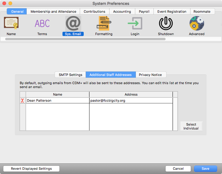The width and height of the screenshot is (222, 174).
Task: Click the horizontal scrollbar under the icons
Action: point(85,39)
